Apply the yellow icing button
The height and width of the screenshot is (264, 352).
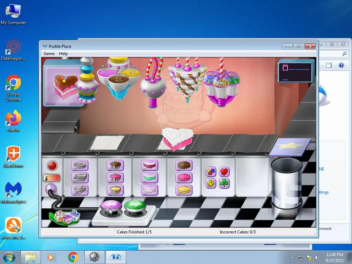tap(184, 190)
